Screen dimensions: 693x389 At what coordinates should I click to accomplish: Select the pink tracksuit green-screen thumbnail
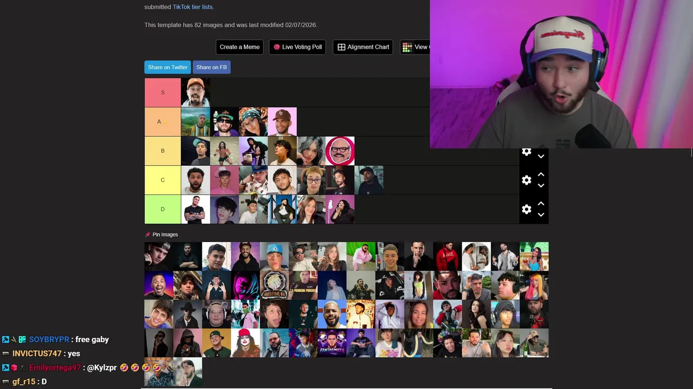pos(361,256)
